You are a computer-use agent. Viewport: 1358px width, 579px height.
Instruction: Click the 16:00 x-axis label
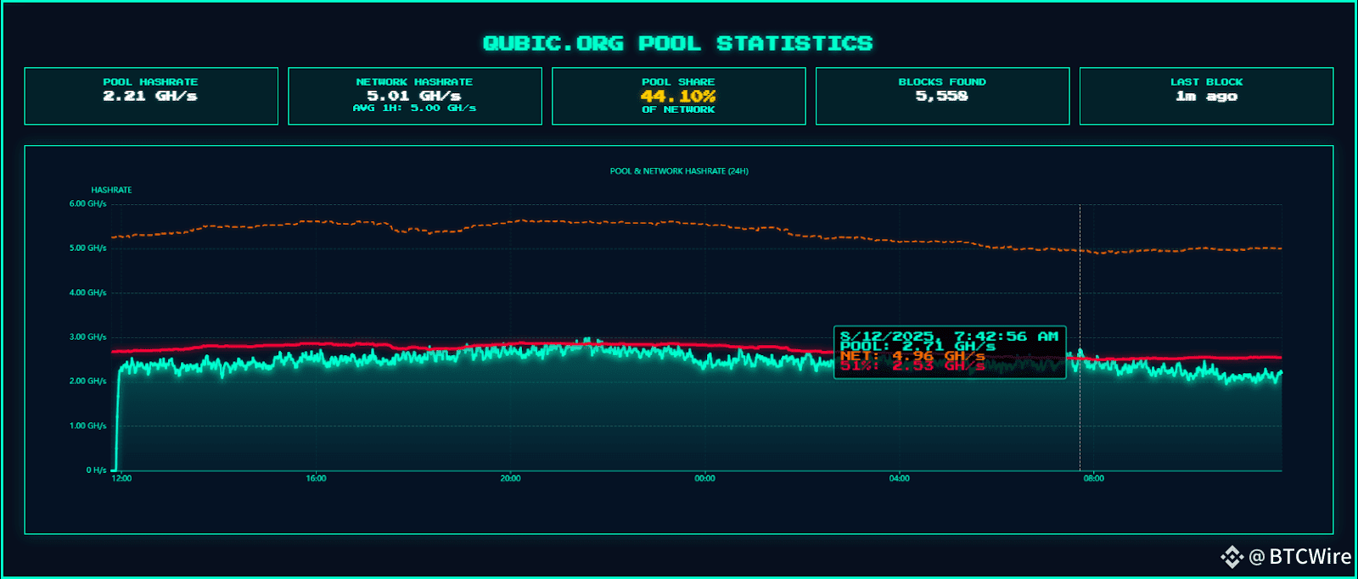coord(316,478)
